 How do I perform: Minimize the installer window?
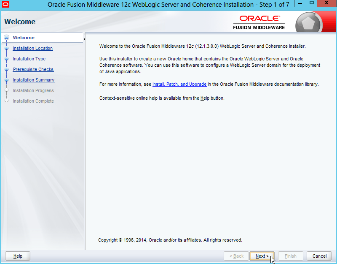click(x=300, y=4)
